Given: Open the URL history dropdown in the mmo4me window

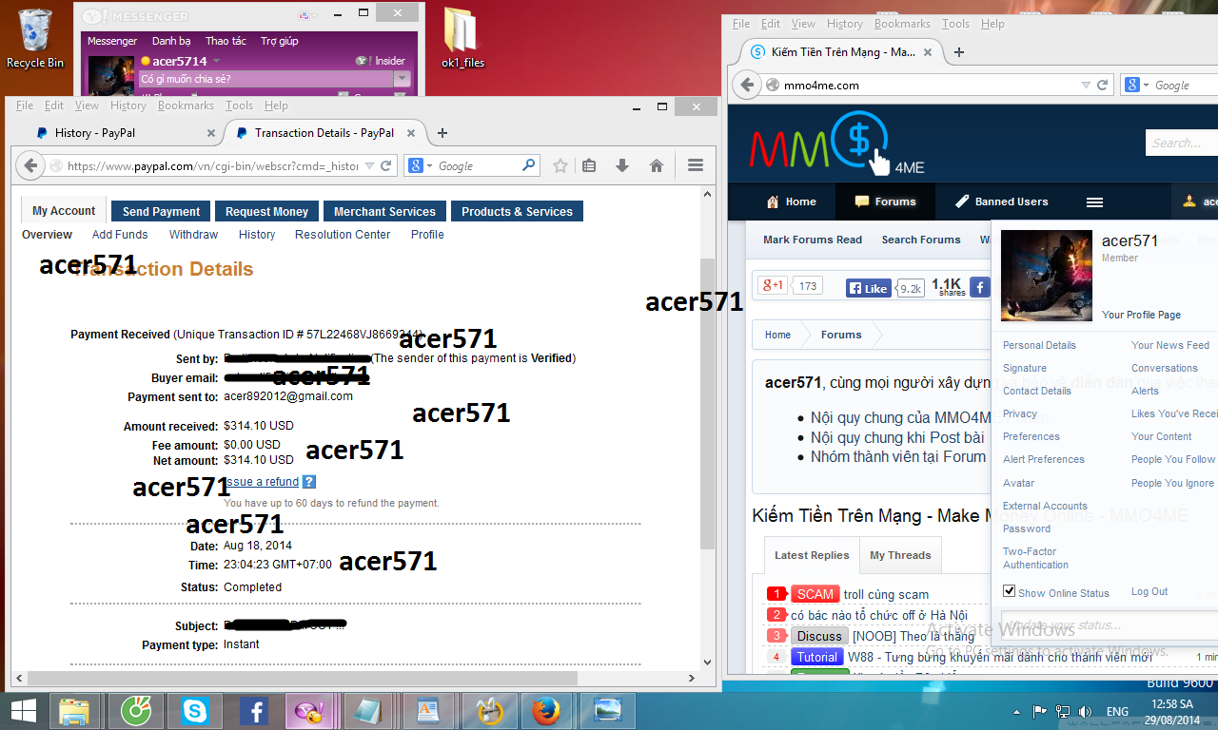Looking at the screenshot, I should [x=1086, y=85].
